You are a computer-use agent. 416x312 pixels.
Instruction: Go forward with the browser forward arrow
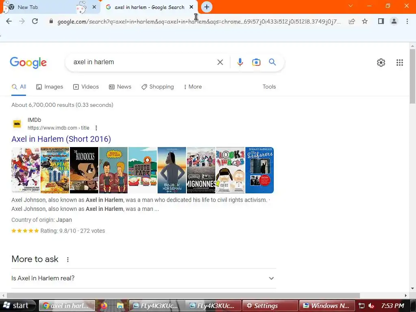point(22,21)
